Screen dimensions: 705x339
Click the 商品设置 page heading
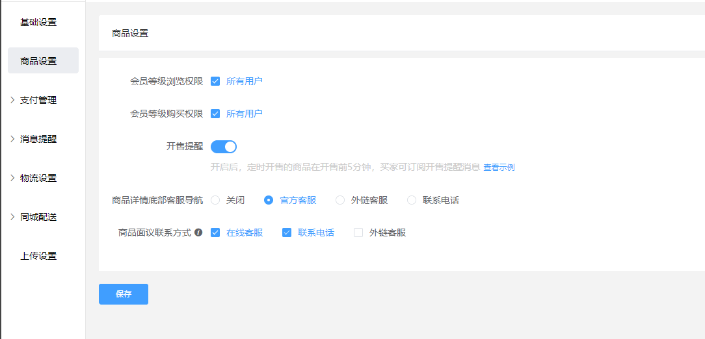coord(130,33)
